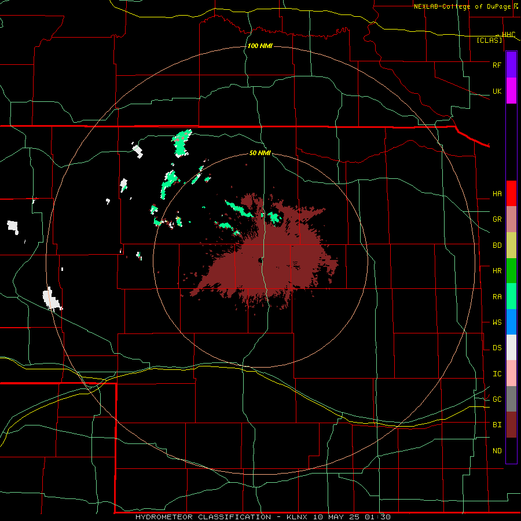The width and height of the screenshot is (521, 521).
Task: Click the mint green RA swatch
Action: [x=511, y=296]
